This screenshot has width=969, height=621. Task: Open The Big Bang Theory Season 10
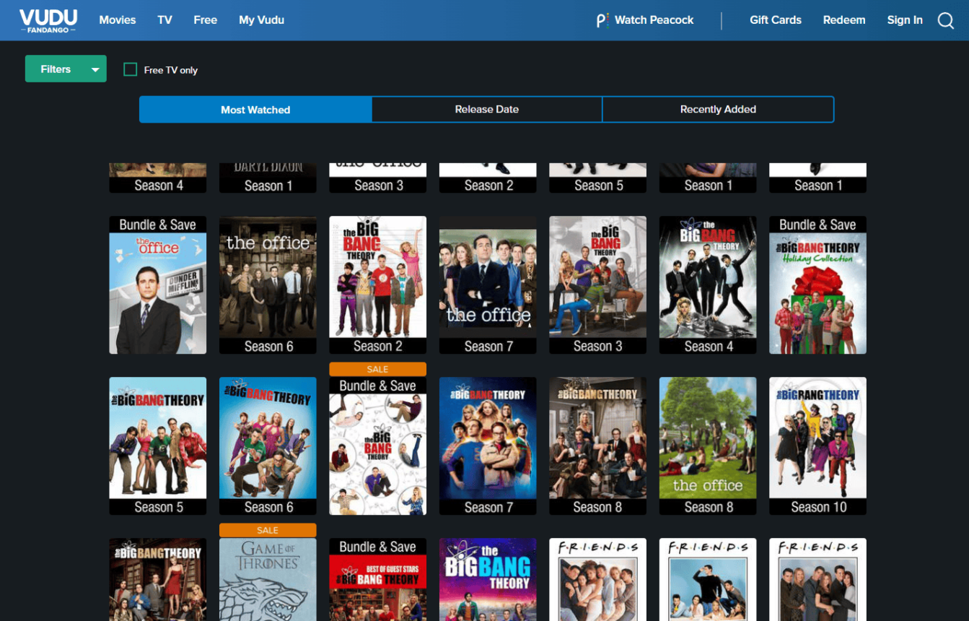click(817, 446)
